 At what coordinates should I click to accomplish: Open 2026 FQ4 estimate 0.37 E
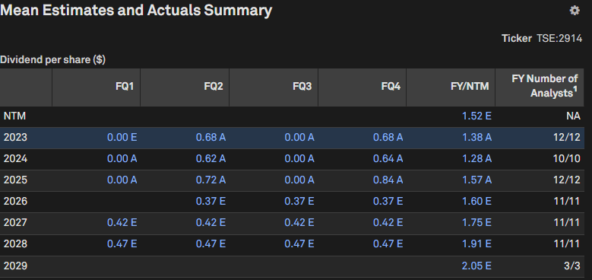point(388,202)
